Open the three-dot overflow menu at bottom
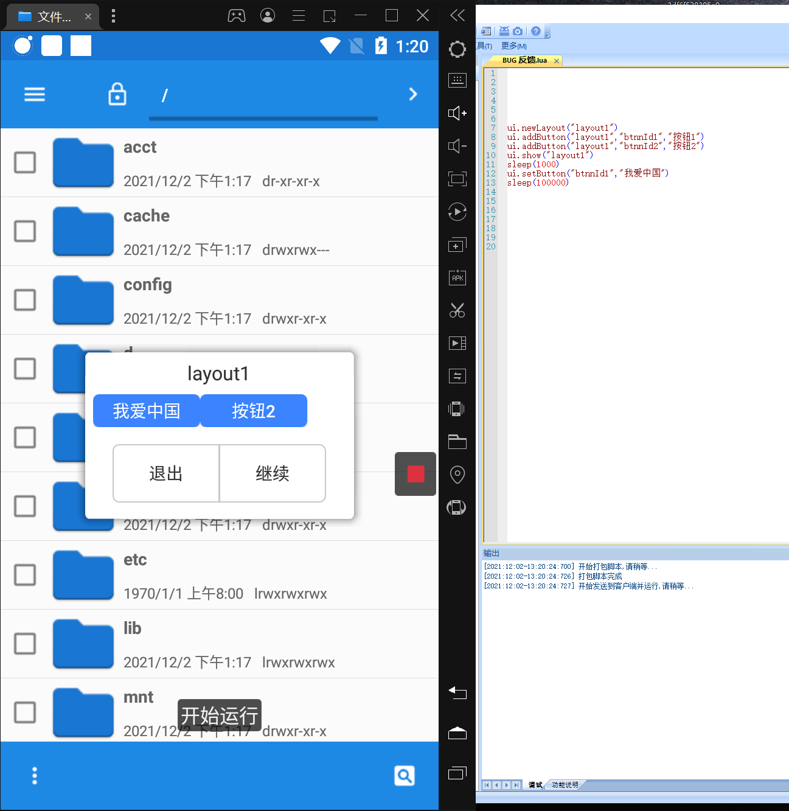Image resolution: width=789 pixels, height=811 pixels. tap(35, 776)
